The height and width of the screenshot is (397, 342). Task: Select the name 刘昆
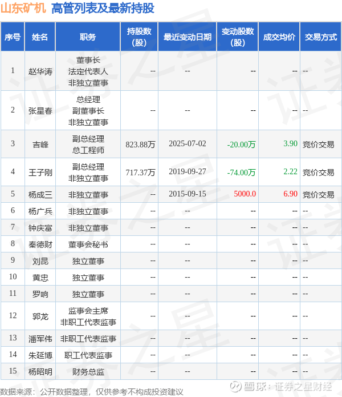40,261
